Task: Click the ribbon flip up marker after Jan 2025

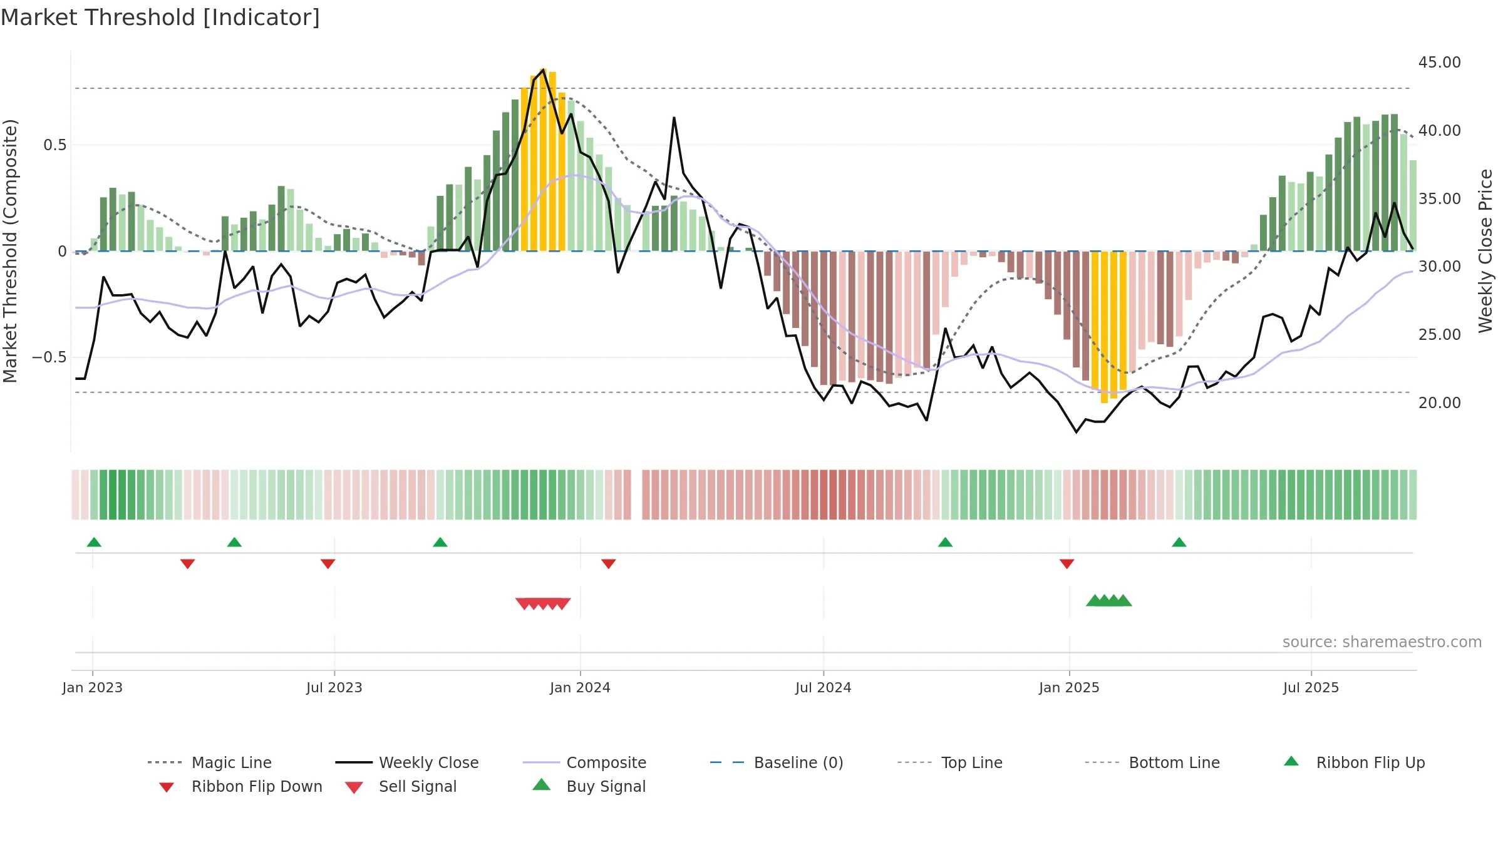Action: 1179,542
